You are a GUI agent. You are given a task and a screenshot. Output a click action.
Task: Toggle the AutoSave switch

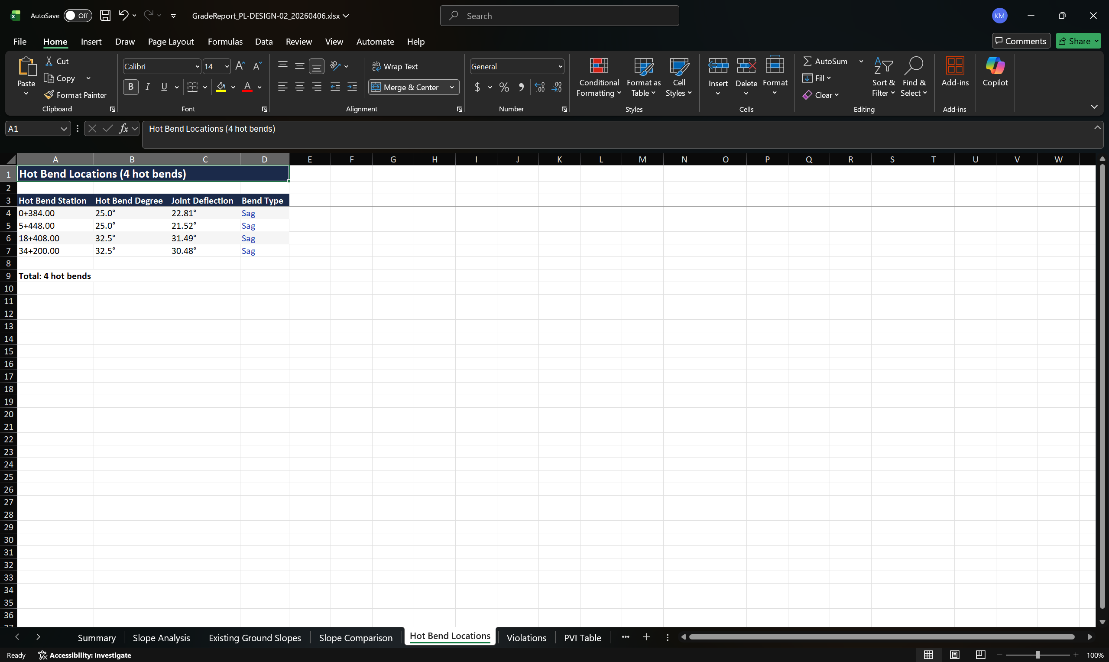(77, 16)
